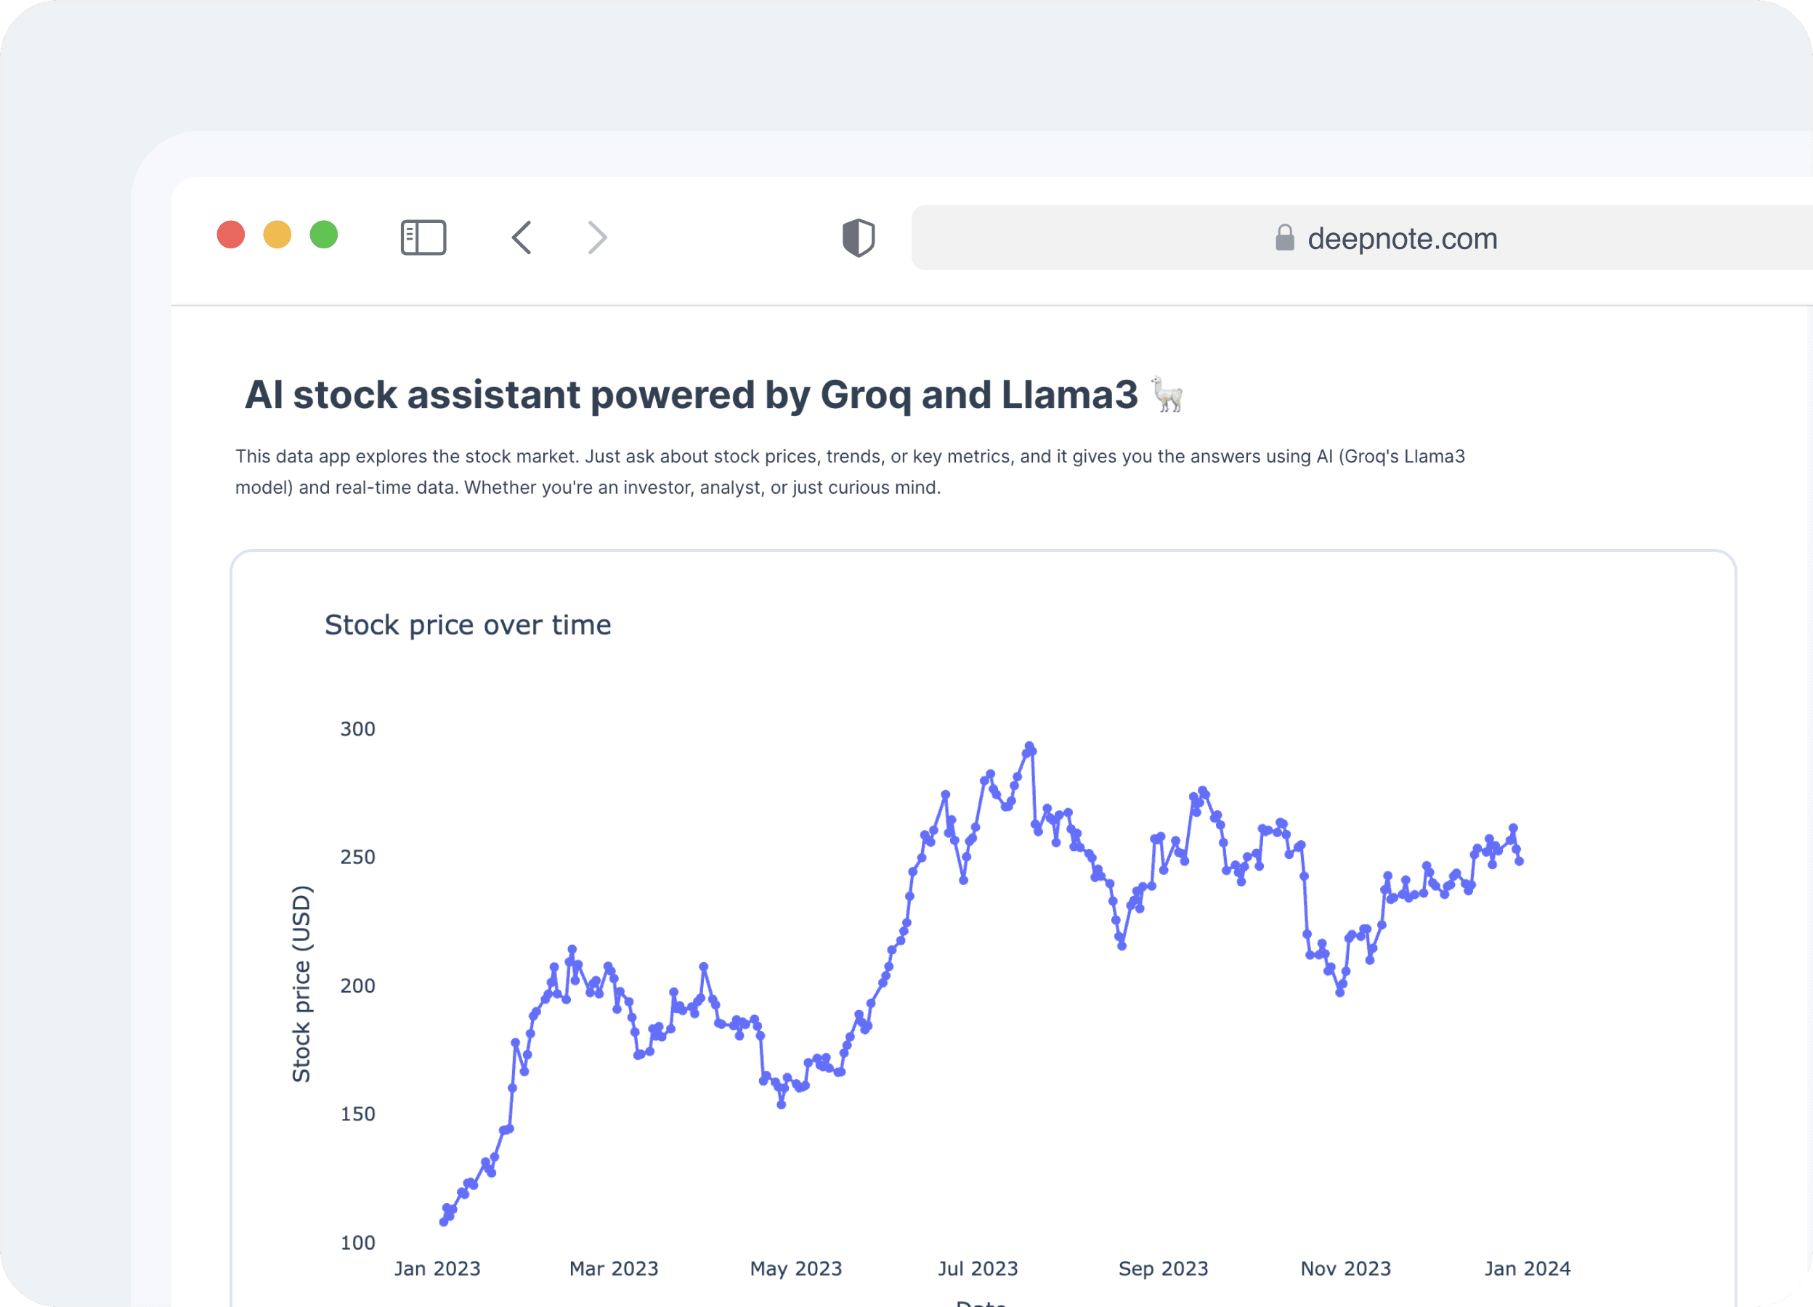The image size is (1813, 1307).
Task: Select the green zoom window button
Action: click(x=324, y=235)
